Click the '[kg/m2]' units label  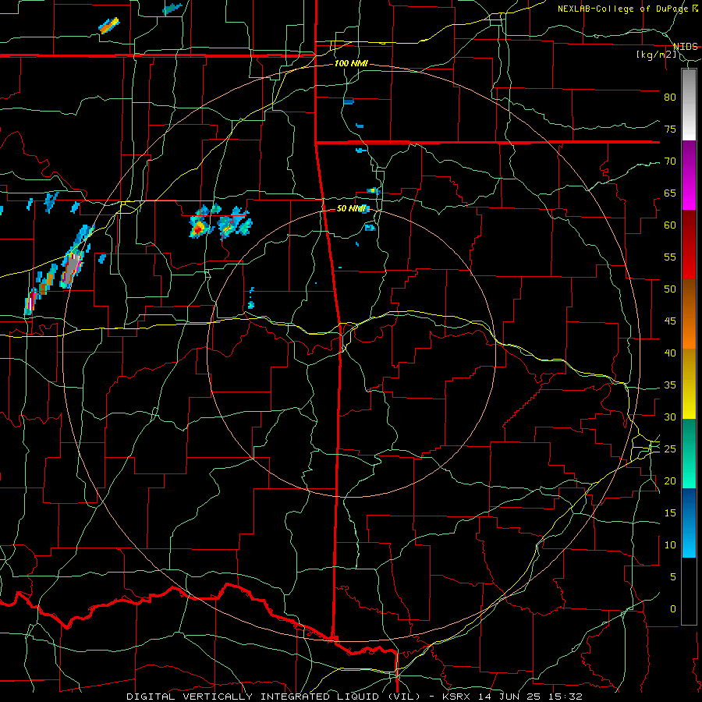(656, 55)
